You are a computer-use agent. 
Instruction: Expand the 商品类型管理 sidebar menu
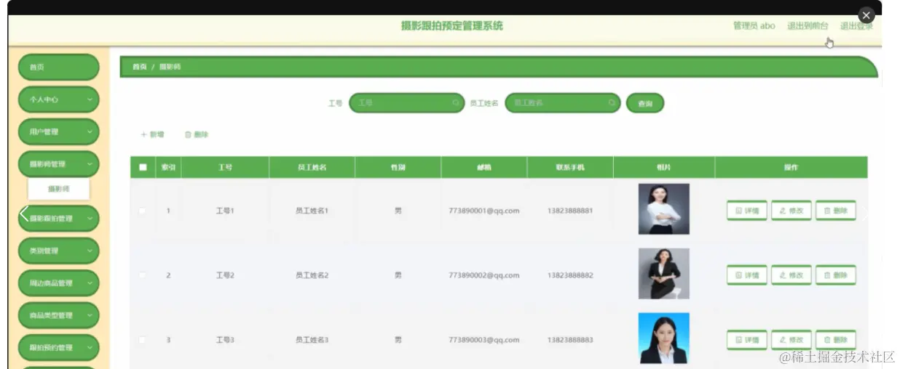click(58, 315)
